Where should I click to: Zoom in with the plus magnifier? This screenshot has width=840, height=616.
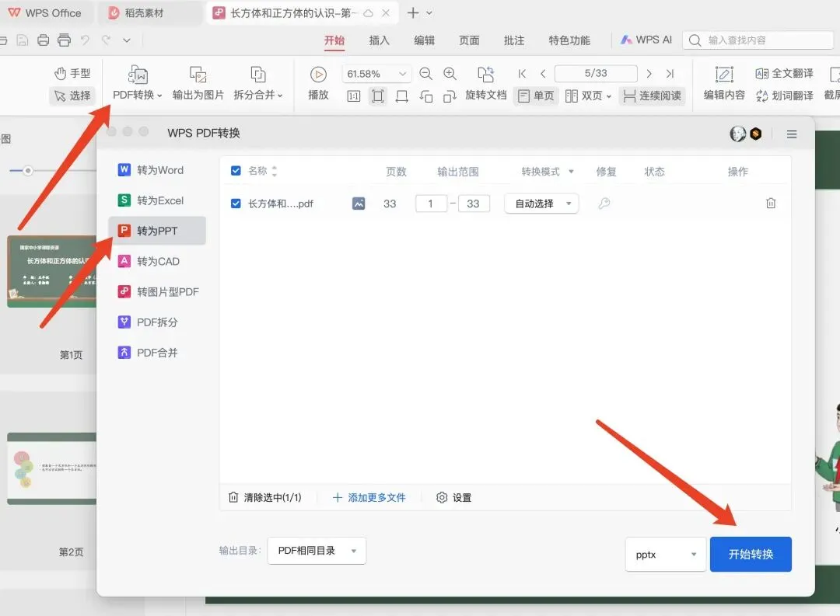pos(450,74)
